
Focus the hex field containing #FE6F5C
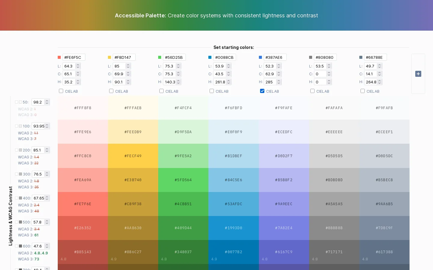click(x=74, y=57)
